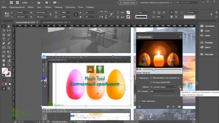Select the Zoom tool
219x123 pixels.
coord(9,65)
